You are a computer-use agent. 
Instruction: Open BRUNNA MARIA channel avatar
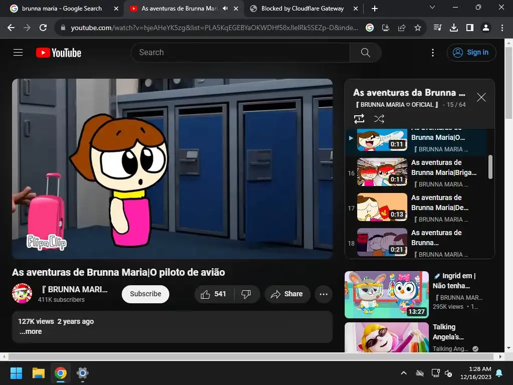[x=22, y=293]
